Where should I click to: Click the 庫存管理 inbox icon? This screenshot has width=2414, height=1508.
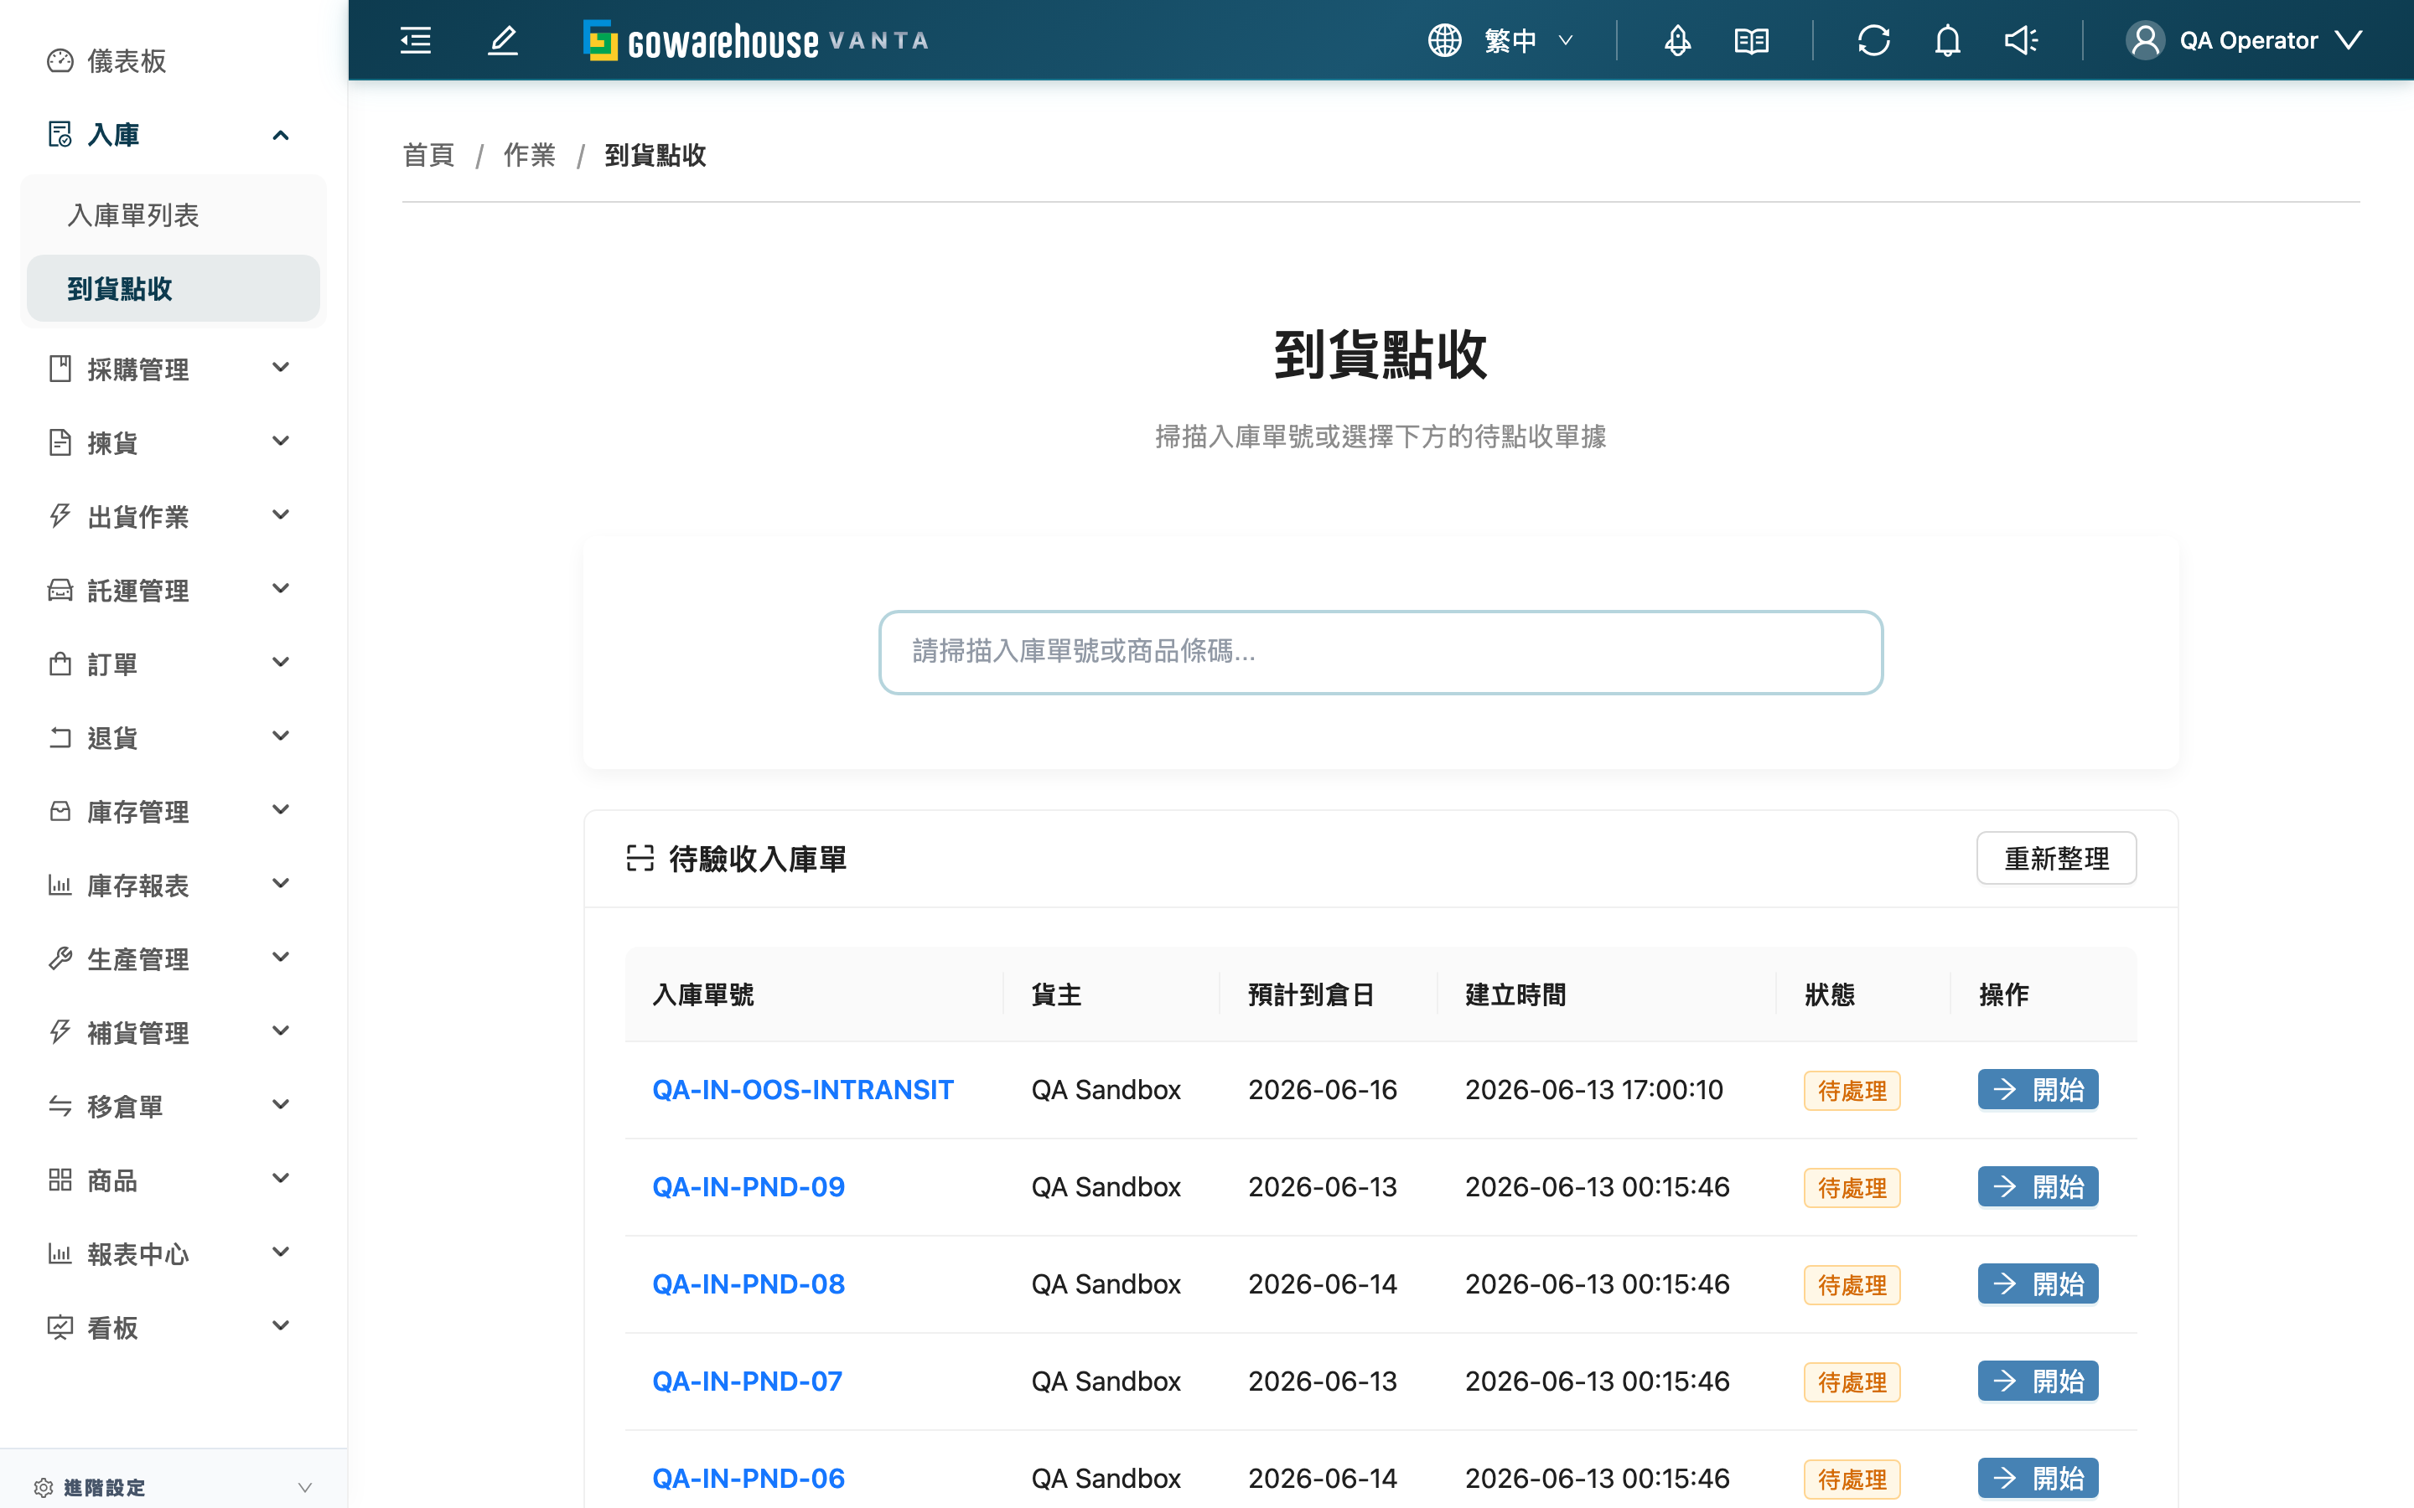[60, 811]
